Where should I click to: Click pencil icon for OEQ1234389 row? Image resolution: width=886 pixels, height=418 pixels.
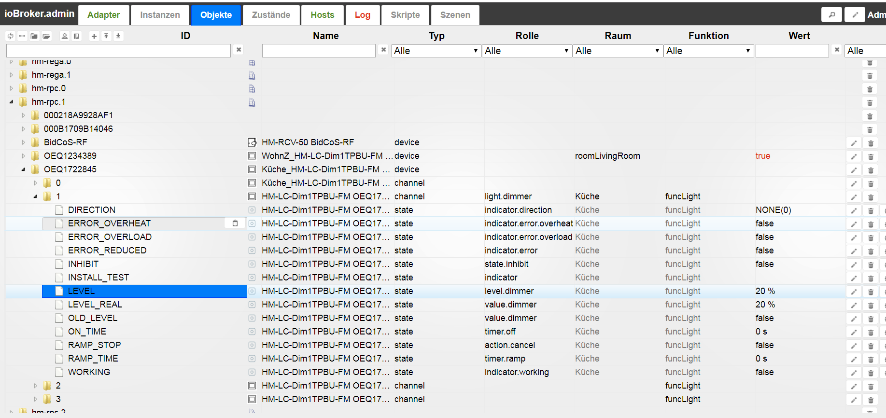pyautogui.click(x=854, y=156)
